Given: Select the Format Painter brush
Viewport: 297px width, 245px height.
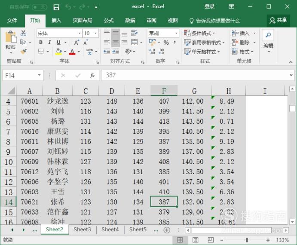Looking at the screenshot, I should [x=24, y=52].
